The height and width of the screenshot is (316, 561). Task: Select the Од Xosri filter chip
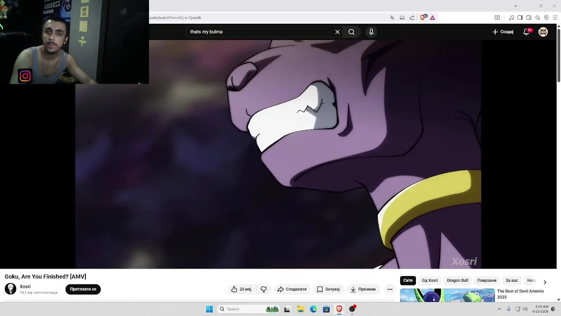tap(430, 280)
